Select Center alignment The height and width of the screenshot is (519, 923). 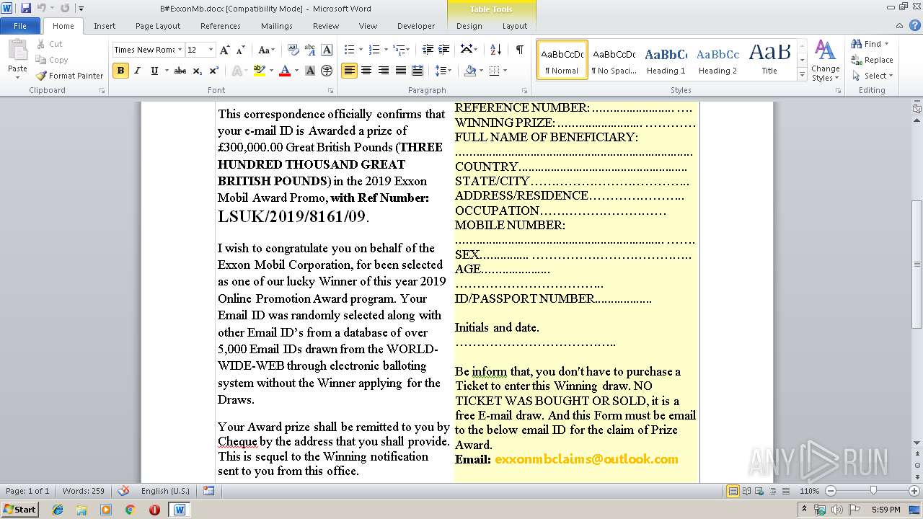click(366, 71)
